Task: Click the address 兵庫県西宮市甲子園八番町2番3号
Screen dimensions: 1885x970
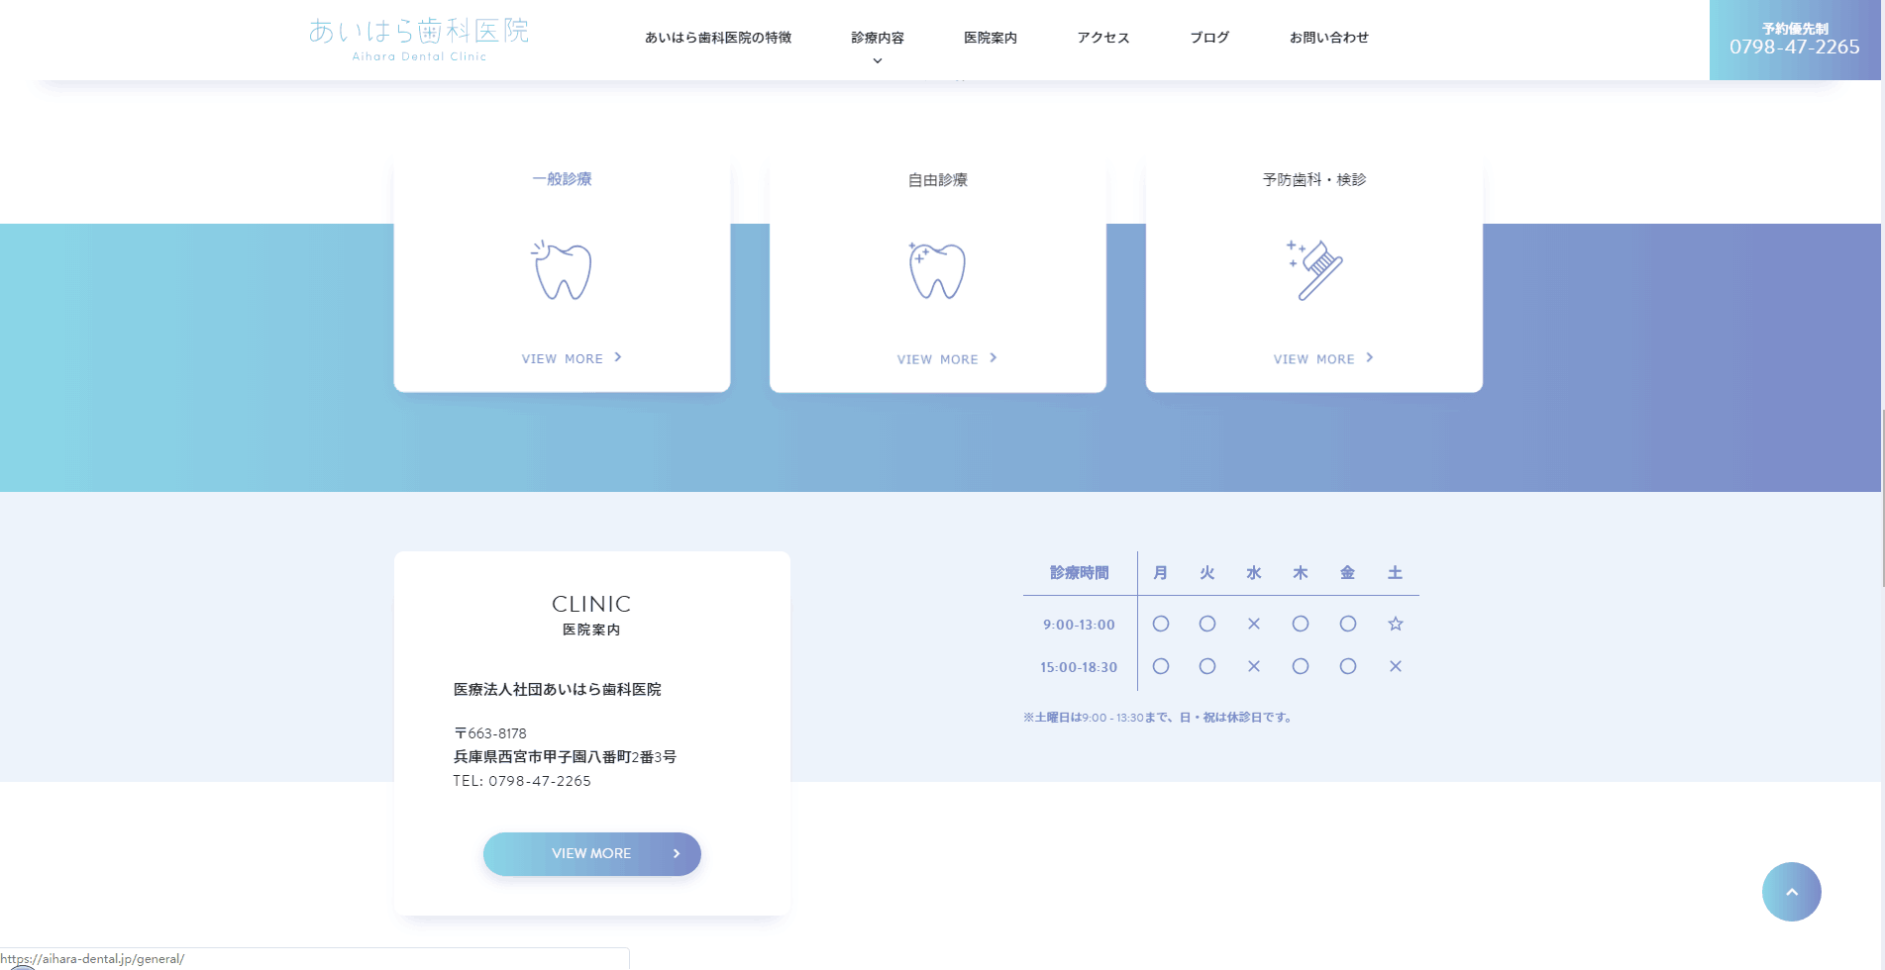Action: [565, 757]
